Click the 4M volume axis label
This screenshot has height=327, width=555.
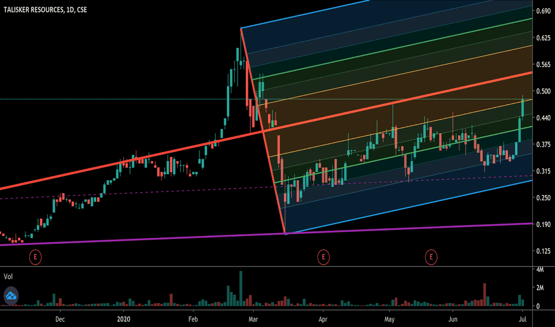[540, 270]
